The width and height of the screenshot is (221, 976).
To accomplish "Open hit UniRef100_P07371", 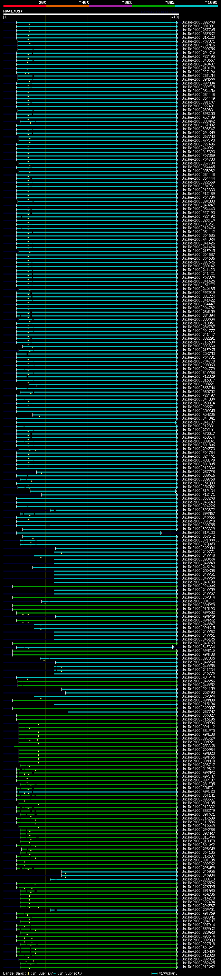I will point(198,41).
